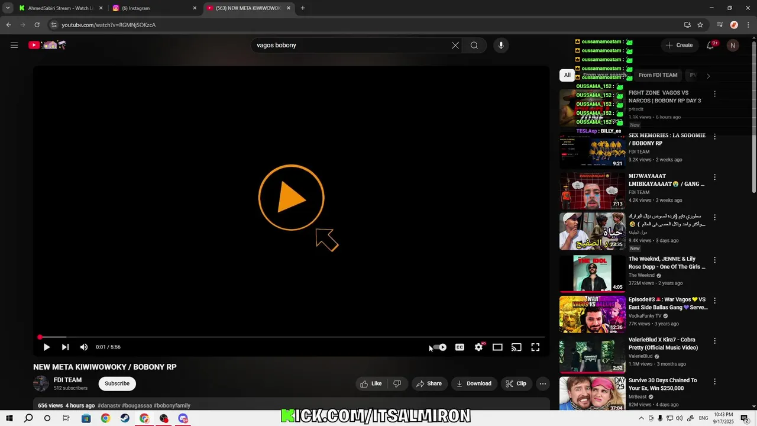
Task: Open FIGHT ZONE VAGOS VS NARCOS video
Action: 665,96
